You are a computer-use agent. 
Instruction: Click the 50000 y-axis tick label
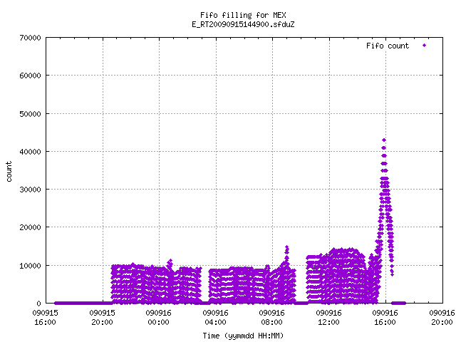(x=30, y=114)
